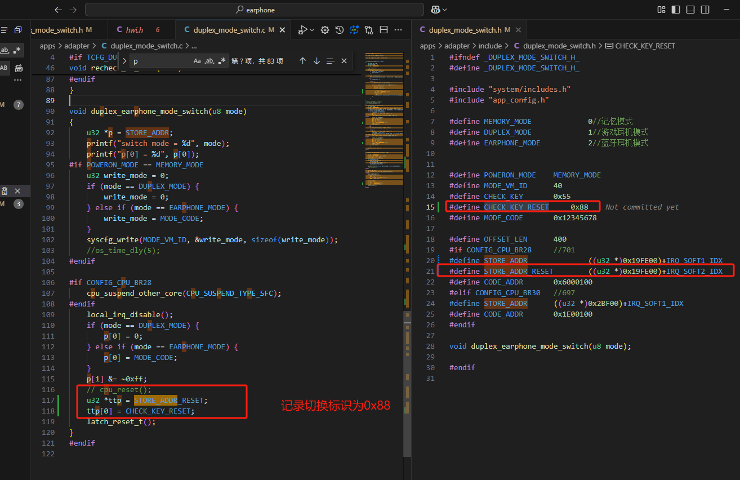Toggle the primary side bar layout button

tap(676, 10)
